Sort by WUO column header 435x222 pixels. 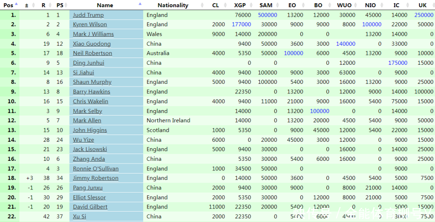click(x=344, y=5)
